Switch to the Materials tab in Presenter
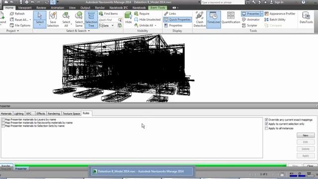318x179 pixels. click(x=6, y=114)
